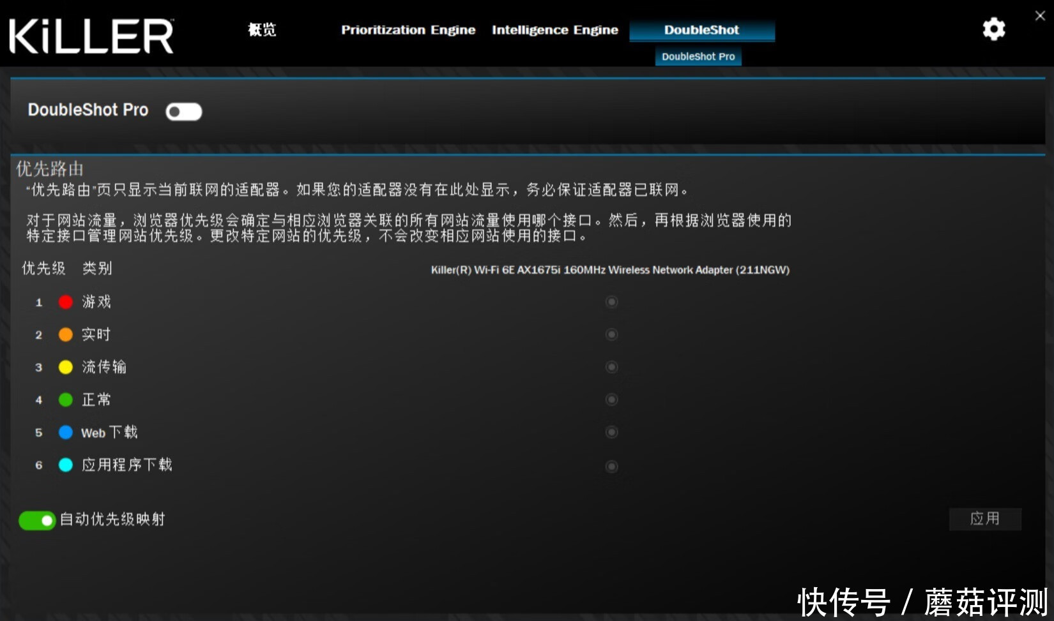This screenshot has height=621, width=1054.
Task: Disable the 自动优先级映射 toggle
Action: point(37,520)
